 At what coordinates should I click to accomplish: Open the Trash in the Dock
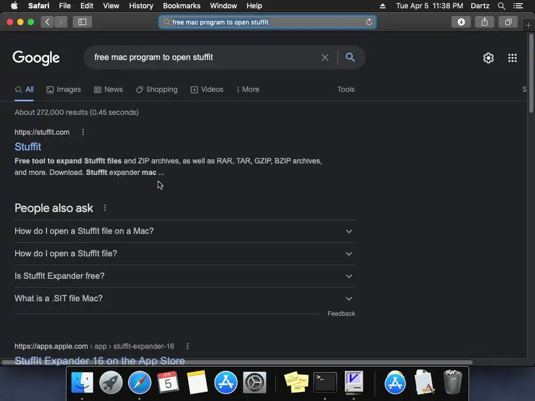click(x=452, y=382)
